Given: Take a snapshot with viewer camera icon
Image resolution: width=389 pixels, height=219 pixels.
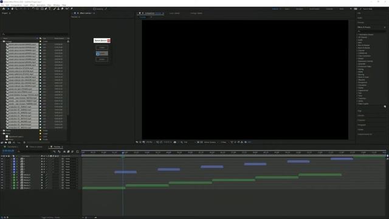Looking at the screenshot, I should (174, 142).
